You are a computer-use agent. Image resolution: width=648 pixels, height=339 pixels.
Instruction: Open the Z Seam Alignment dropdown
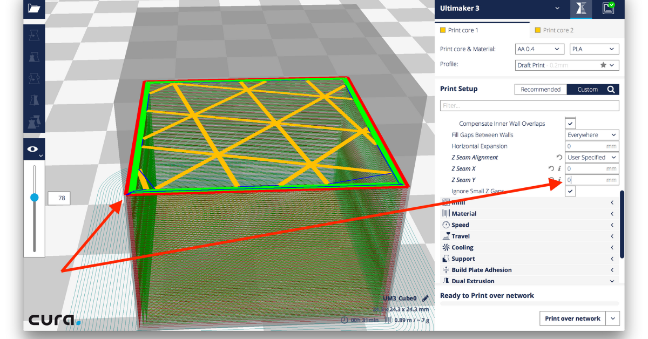point(592,158)
